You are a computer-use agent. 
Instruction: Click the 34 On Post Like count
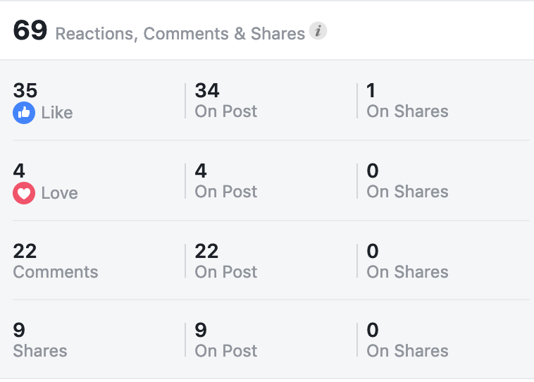point(207,90)
